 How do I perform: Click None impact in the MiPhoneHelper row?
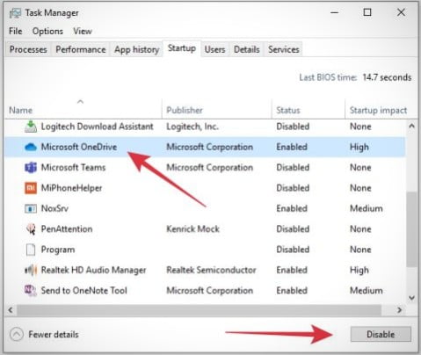(x=360, y=188)
